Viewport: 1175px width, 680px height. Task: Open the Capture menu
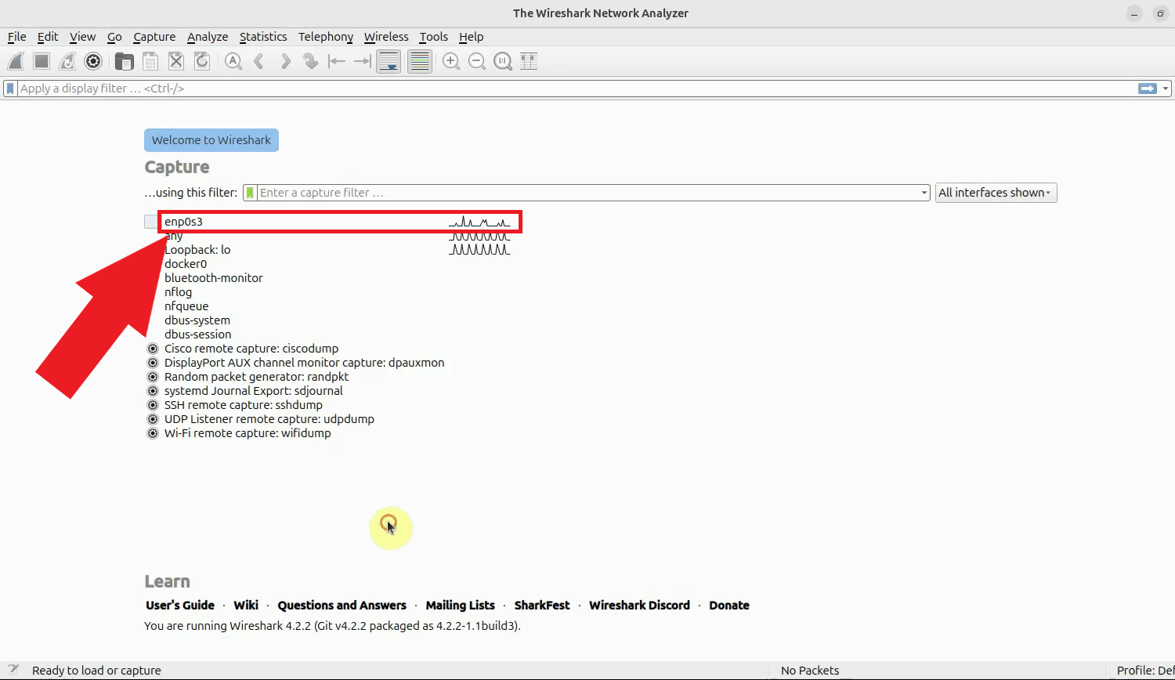coord(154,37)
